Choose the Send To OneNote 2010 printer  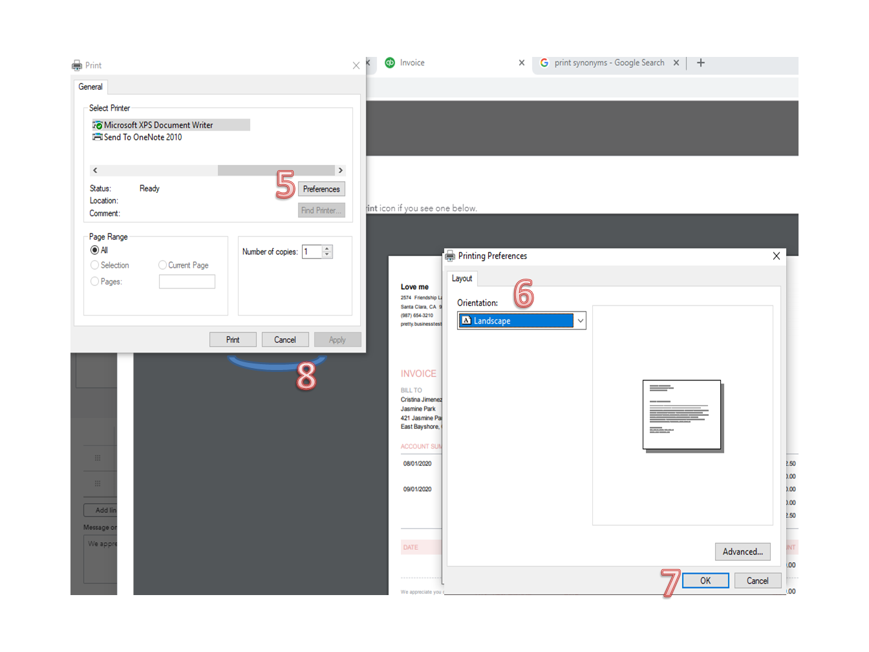97,137
